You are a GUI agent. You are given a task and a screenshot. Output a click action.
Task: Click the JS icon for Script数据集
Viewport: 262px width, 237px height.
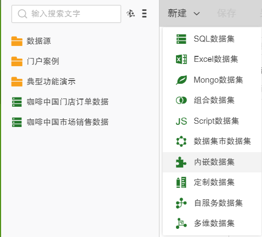pyautogui.click(x=181, y=121)
